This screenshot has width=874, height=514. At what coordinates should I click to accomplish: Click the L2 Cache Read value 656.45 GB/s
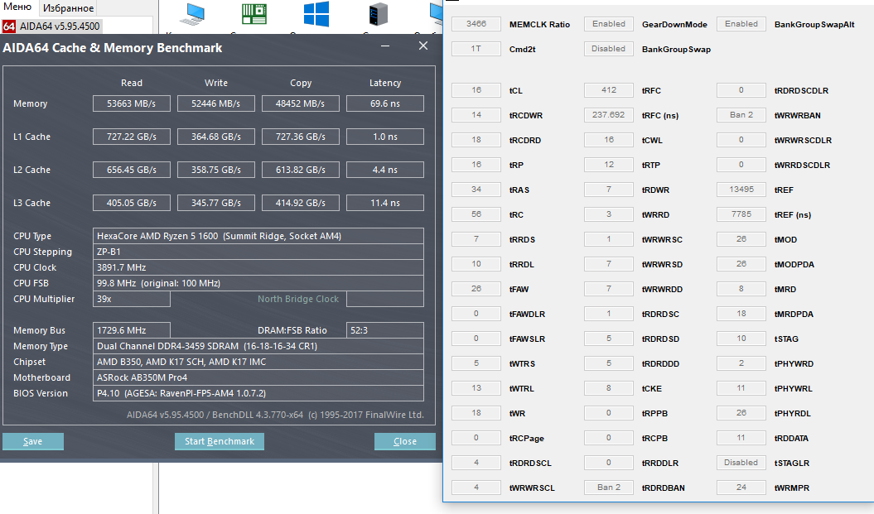pyautogui.click(x=132, y=170)
